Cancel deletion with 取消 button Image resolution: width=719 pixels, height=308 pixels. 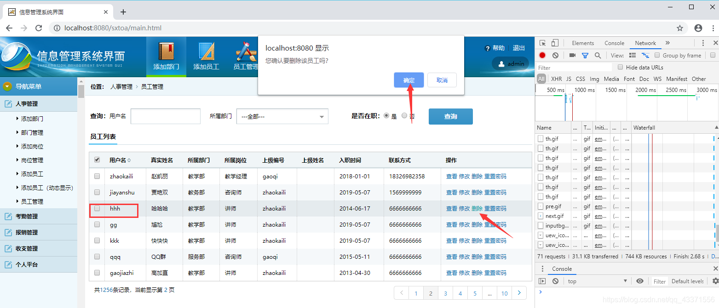click(442, 80)
